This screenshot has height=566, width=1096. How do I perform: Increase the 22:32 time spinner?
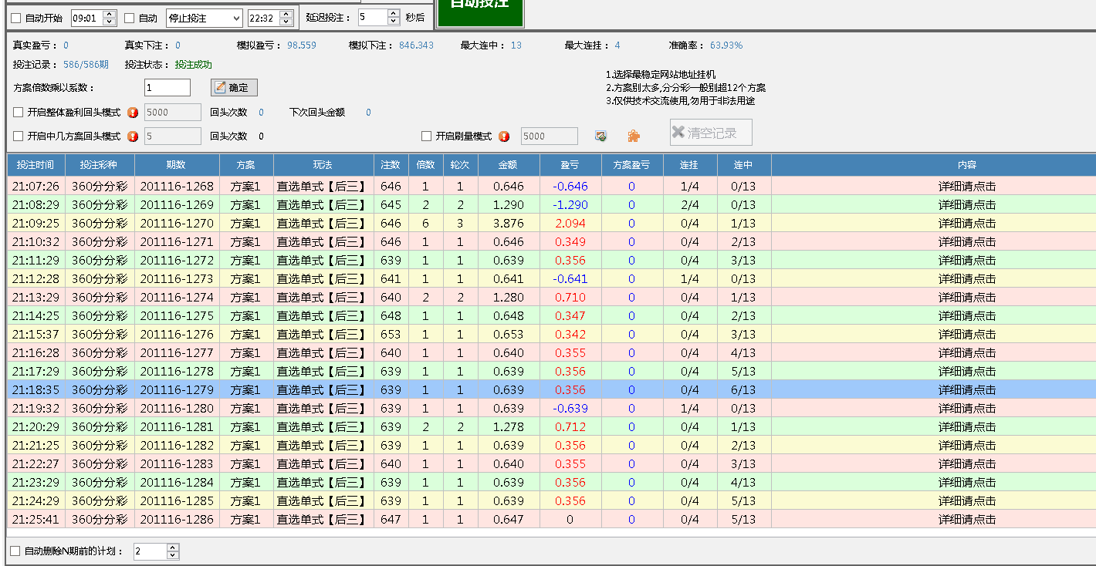287,14
